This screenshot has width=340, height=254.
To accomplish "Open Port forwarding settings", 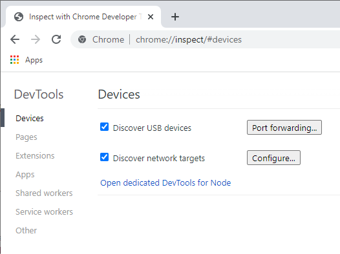I will tap(284, 128).
